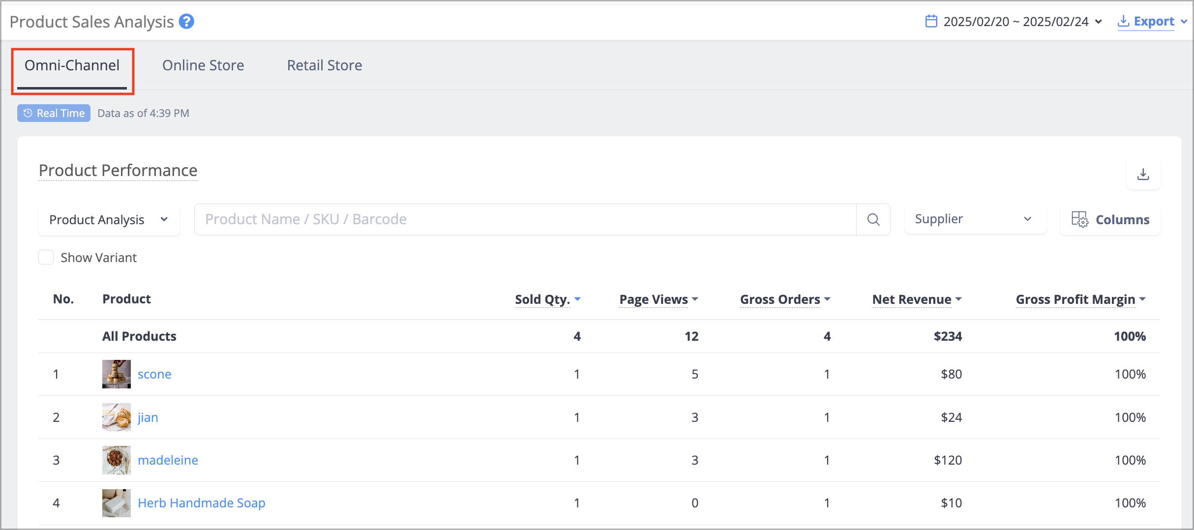Open the Herb Handmade Soap link

[202, 503]
